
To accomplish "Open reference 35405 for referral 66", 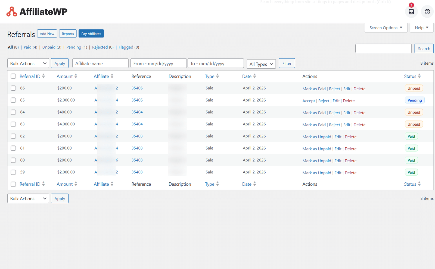I will tap(137, 88).
